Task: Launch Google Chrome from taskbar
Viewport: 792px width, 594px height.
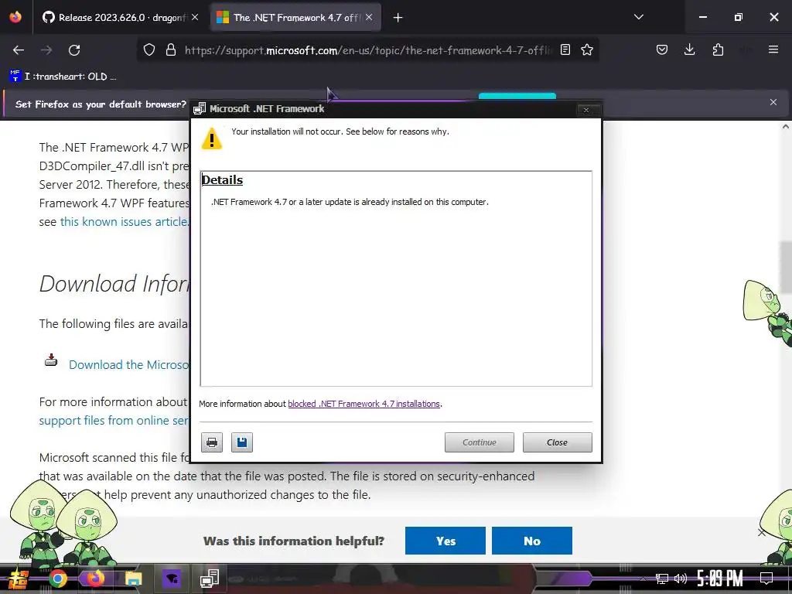Action: pos(57,579)
